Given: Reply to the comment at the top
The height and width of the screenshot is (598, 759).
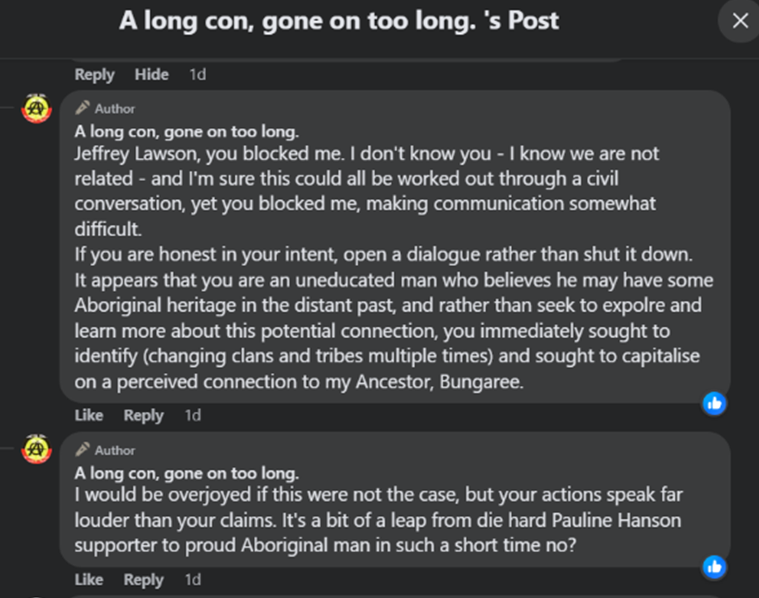Looking at the screenshot, I should pyautogui.click(x=94, y=75).
